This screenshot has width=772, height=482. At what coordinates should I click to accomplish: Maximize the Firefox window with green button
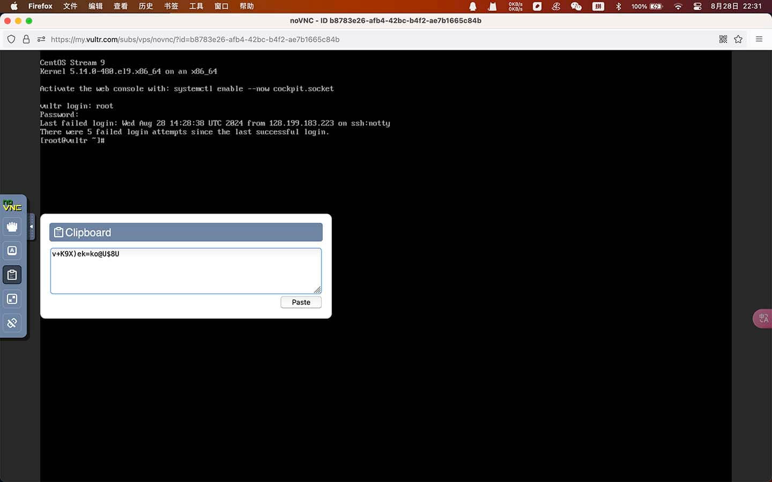coord(29,20)
